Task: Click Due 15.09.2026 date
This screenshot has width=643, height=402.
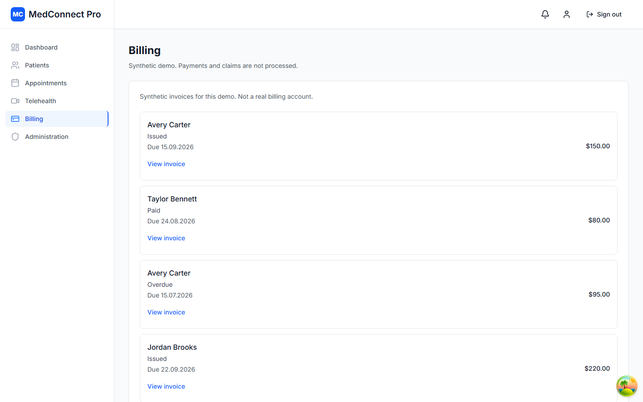Action: 171,147
